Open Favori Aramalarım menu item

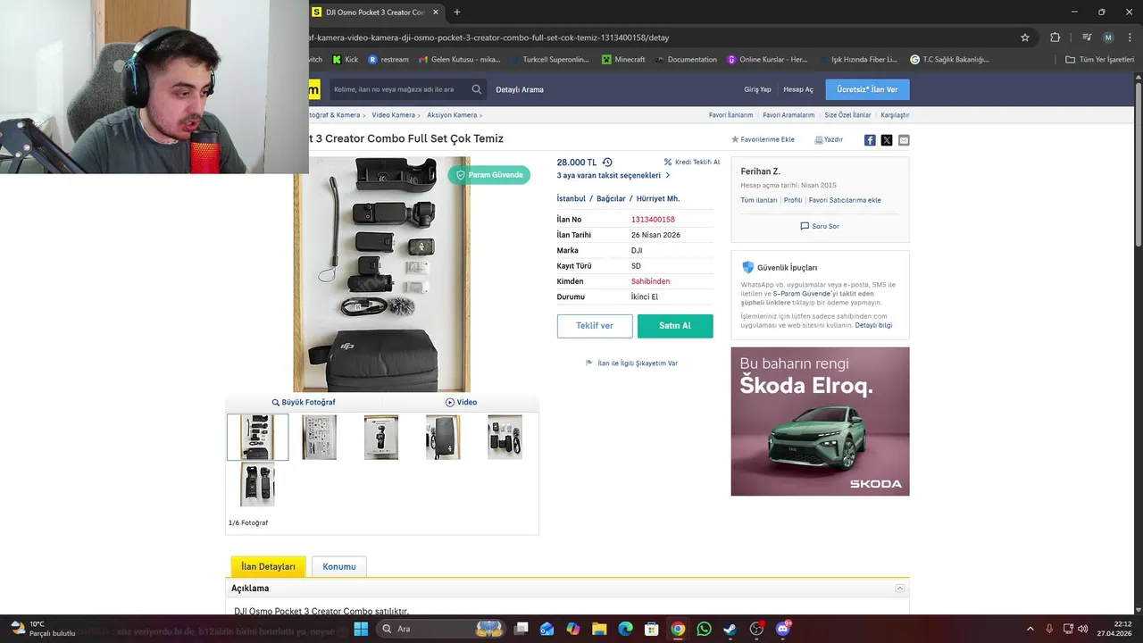point(788,115)
